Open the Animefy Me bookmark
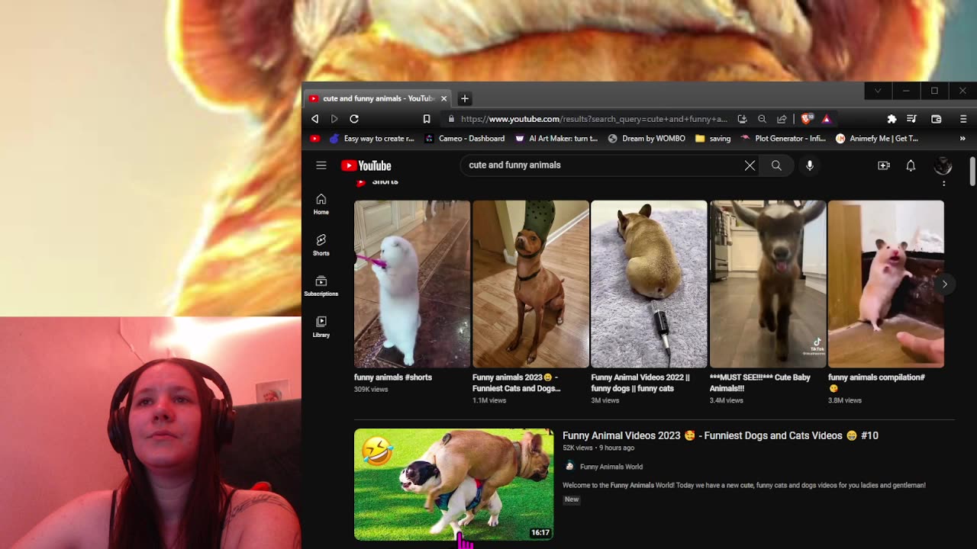The image size is (977, 549). pyautogui.click(x=877, y=139)
